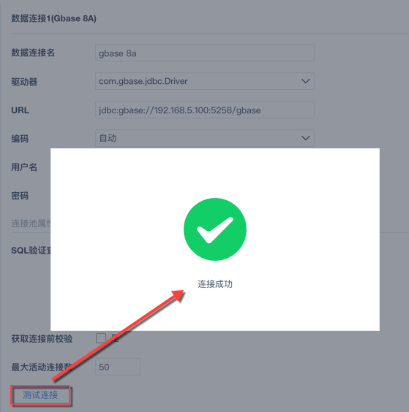
Task: Click the 最大活动连接数 label
Action: [42, 367]
